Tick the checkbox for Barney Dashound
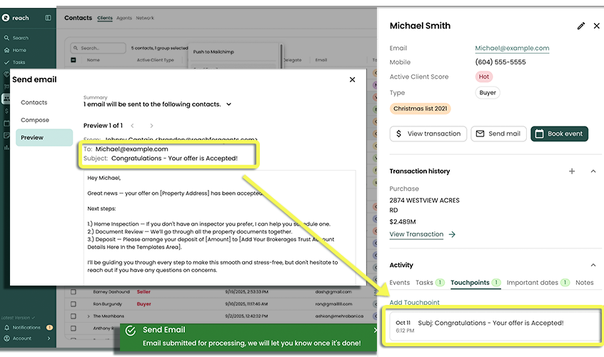 tap(72, 292)
